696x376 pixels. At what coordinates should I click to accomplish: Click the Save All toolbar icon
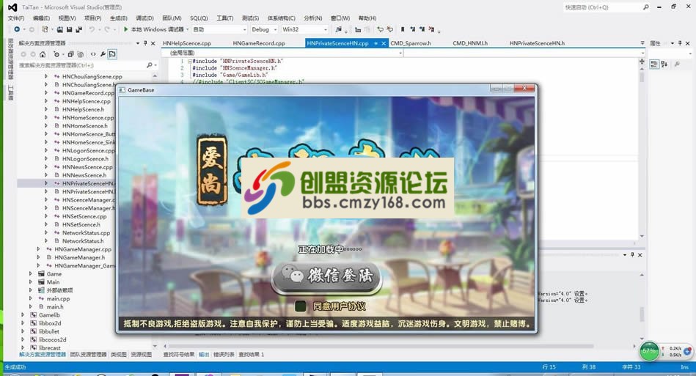click(x=78, y=29)
